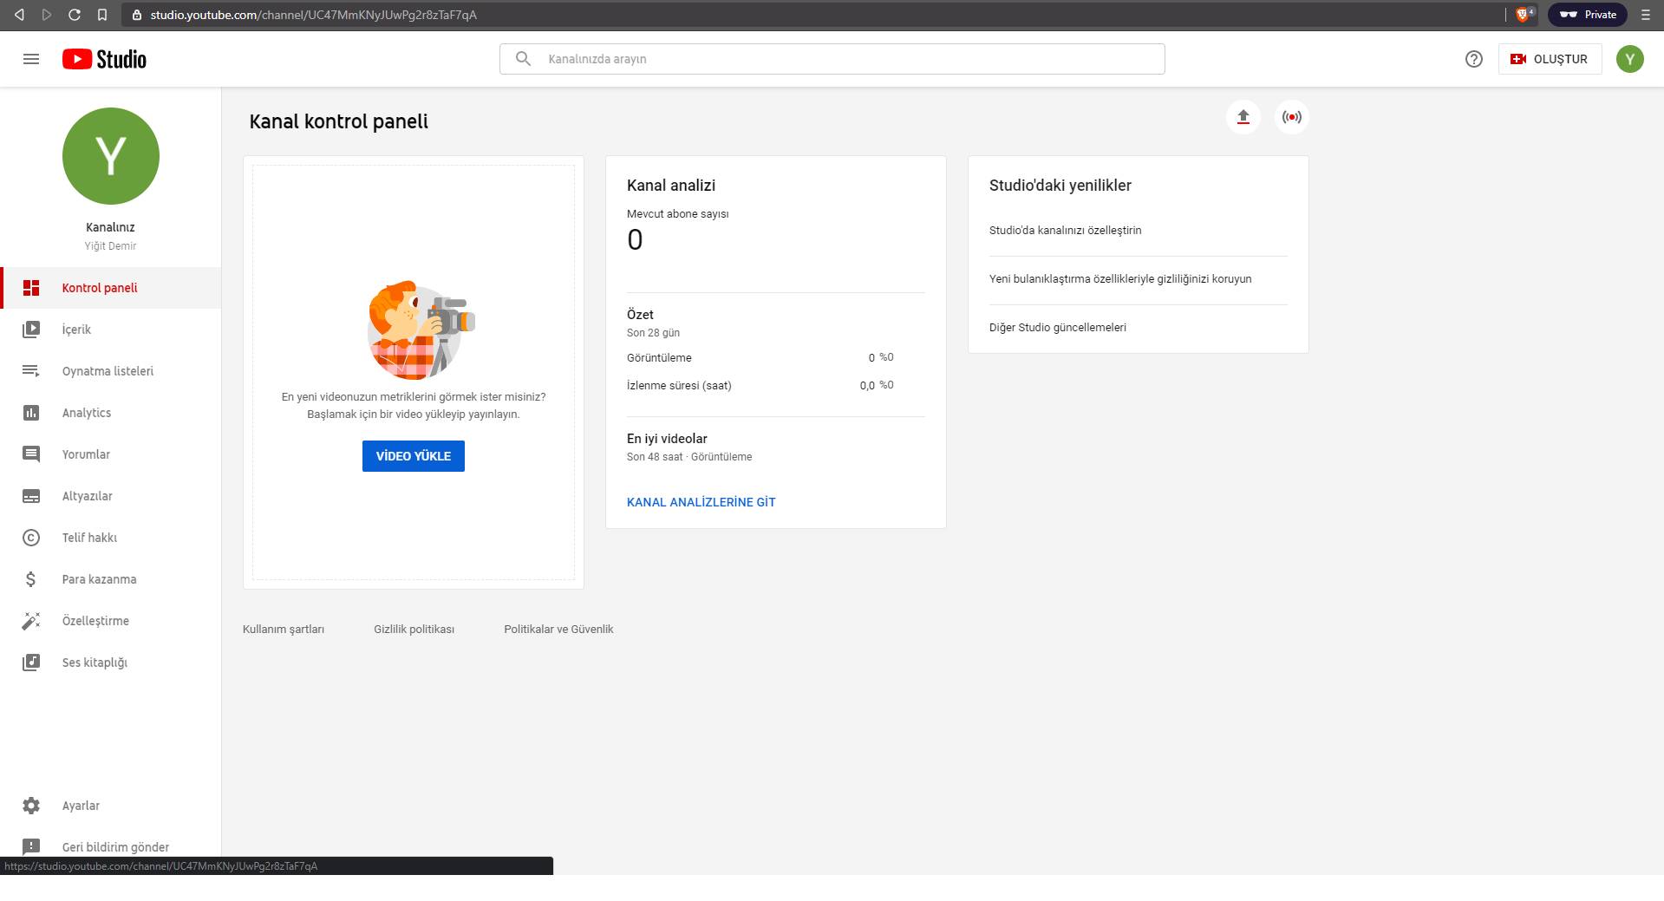Viewport: 1664px width, 901px height.
Task: Open KANAL ANALİZLERİNE GİT link
Action: point(701,502)
